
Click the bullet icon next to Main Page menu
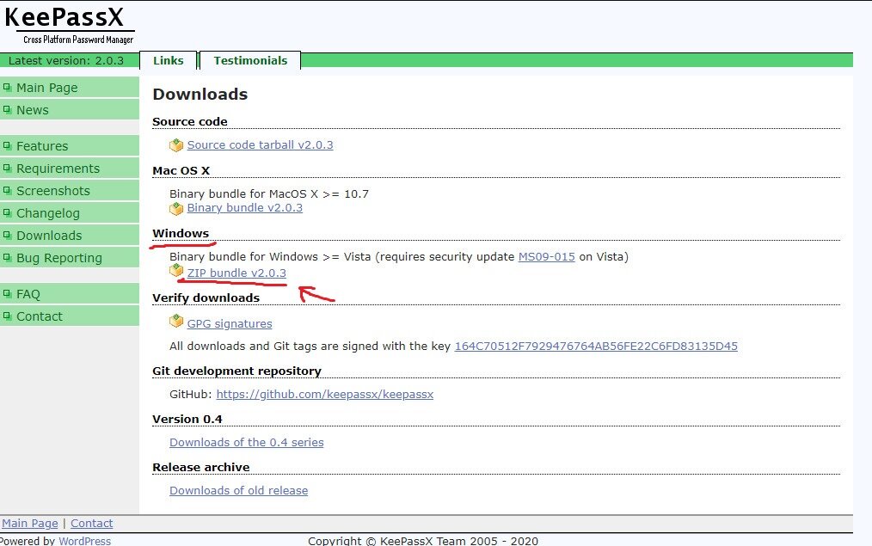click(x=7, y=88)
